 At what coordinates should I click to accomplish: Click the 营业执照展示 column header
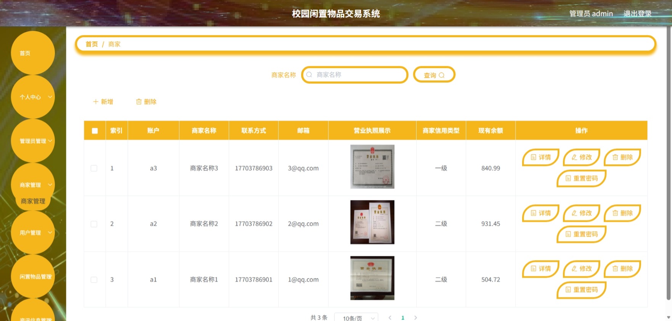point(372,130)
